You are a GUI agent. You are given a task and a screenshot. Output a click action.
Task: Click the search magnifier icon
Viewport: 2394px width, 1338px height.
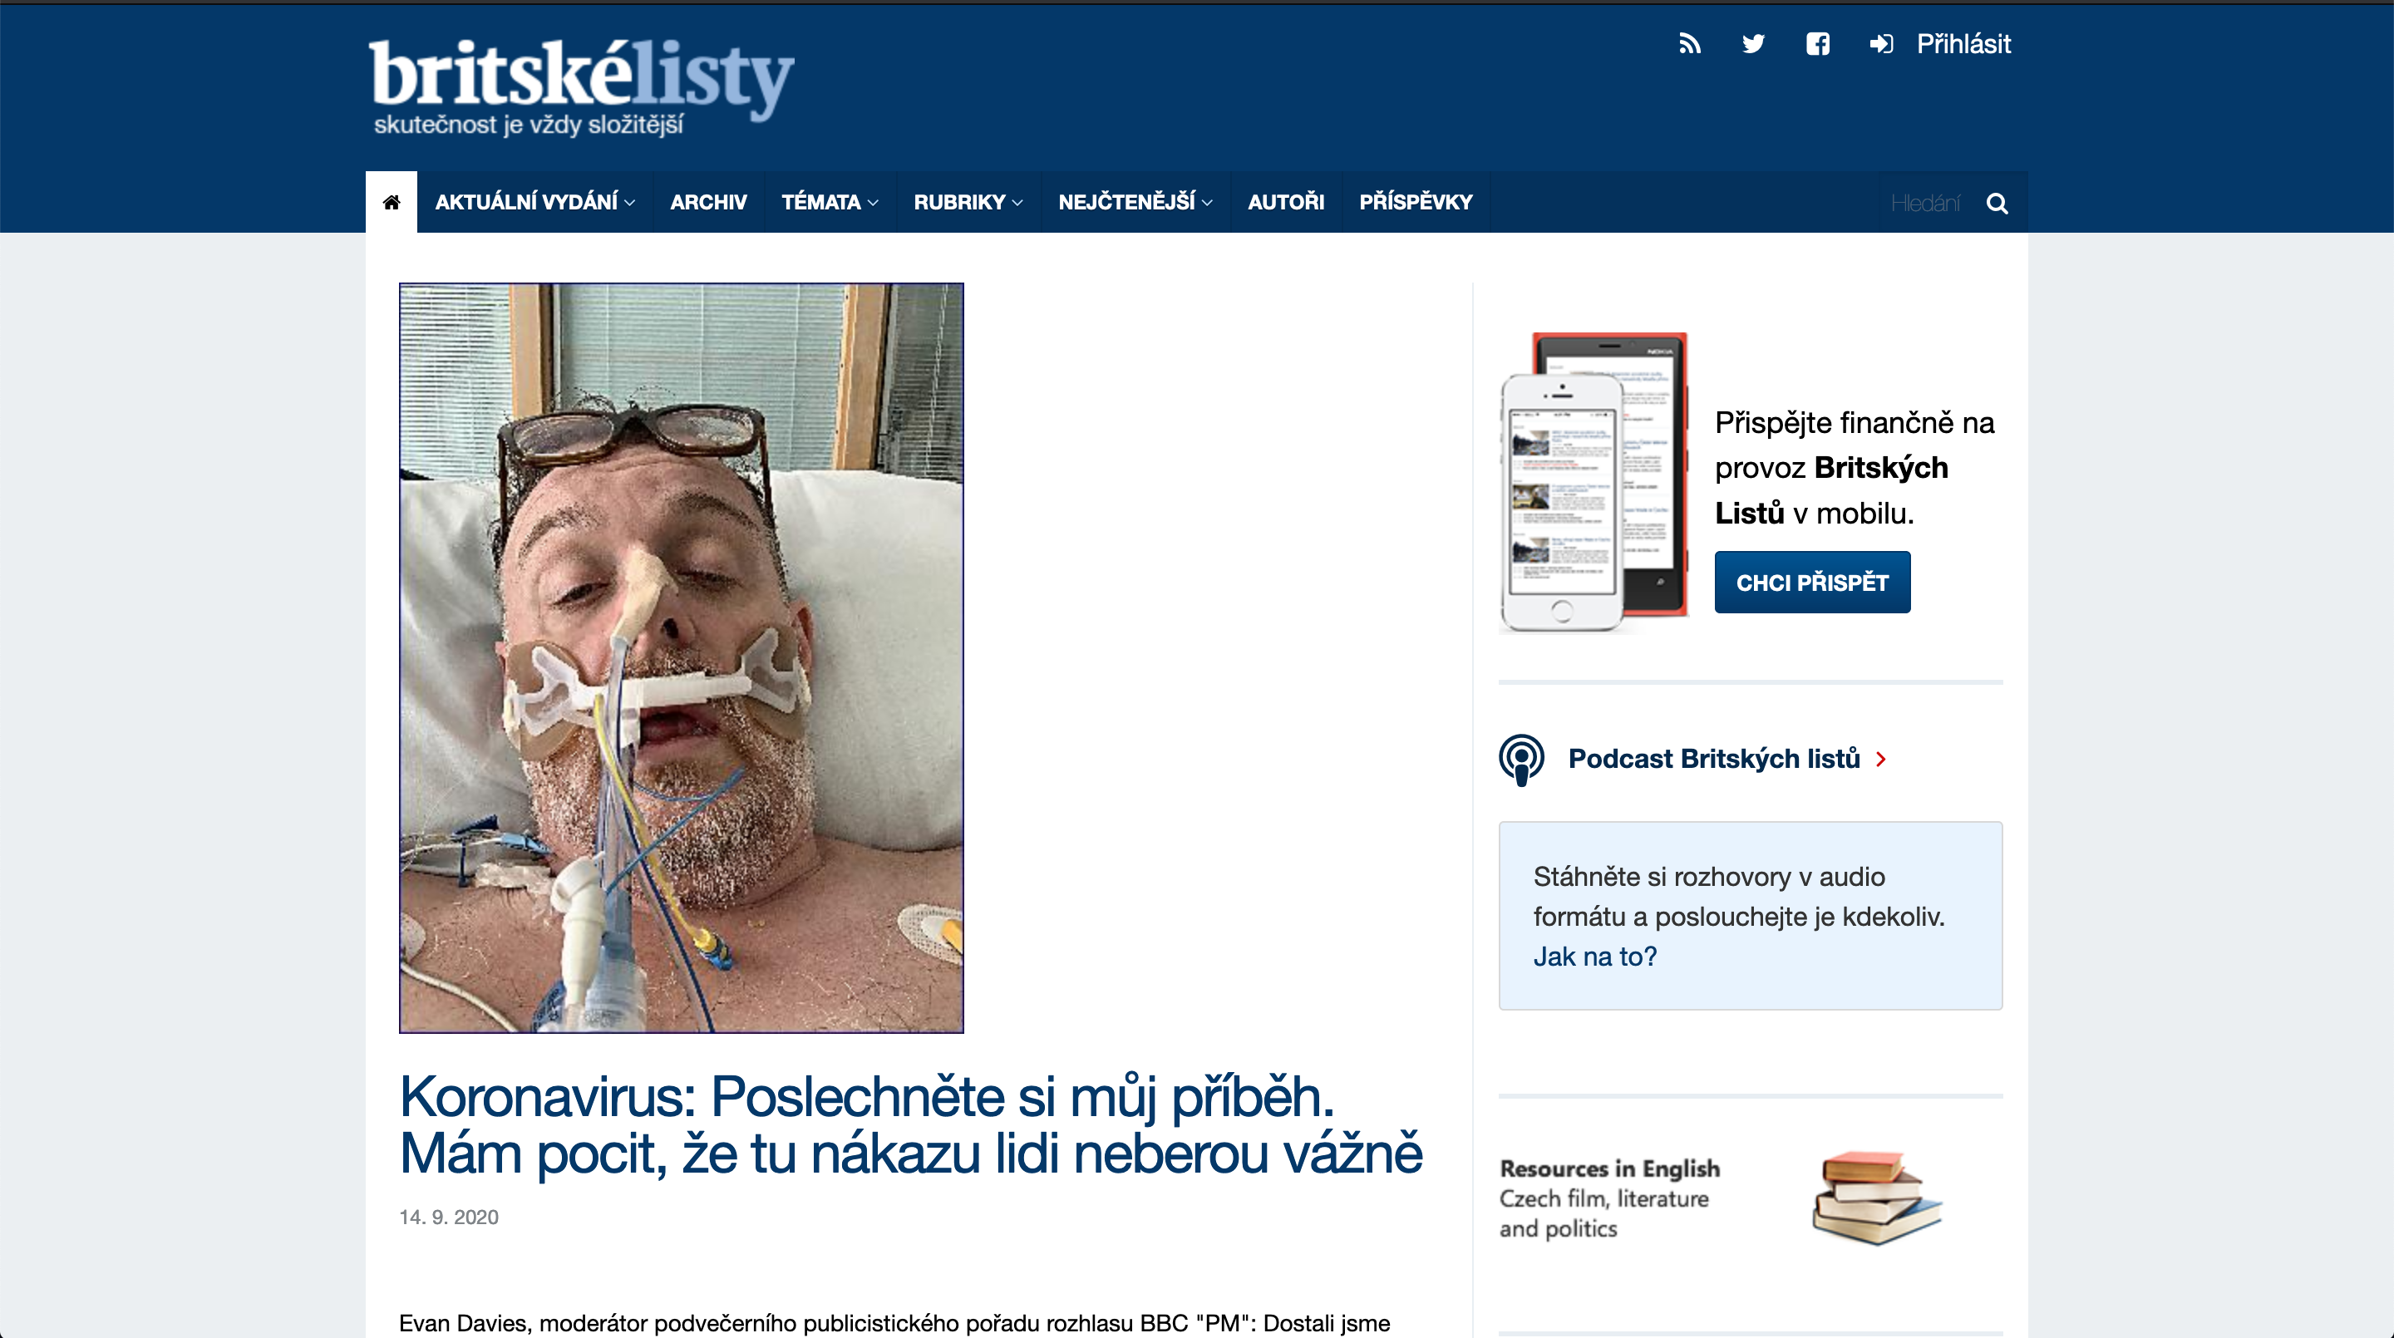tap(1996, 203)
